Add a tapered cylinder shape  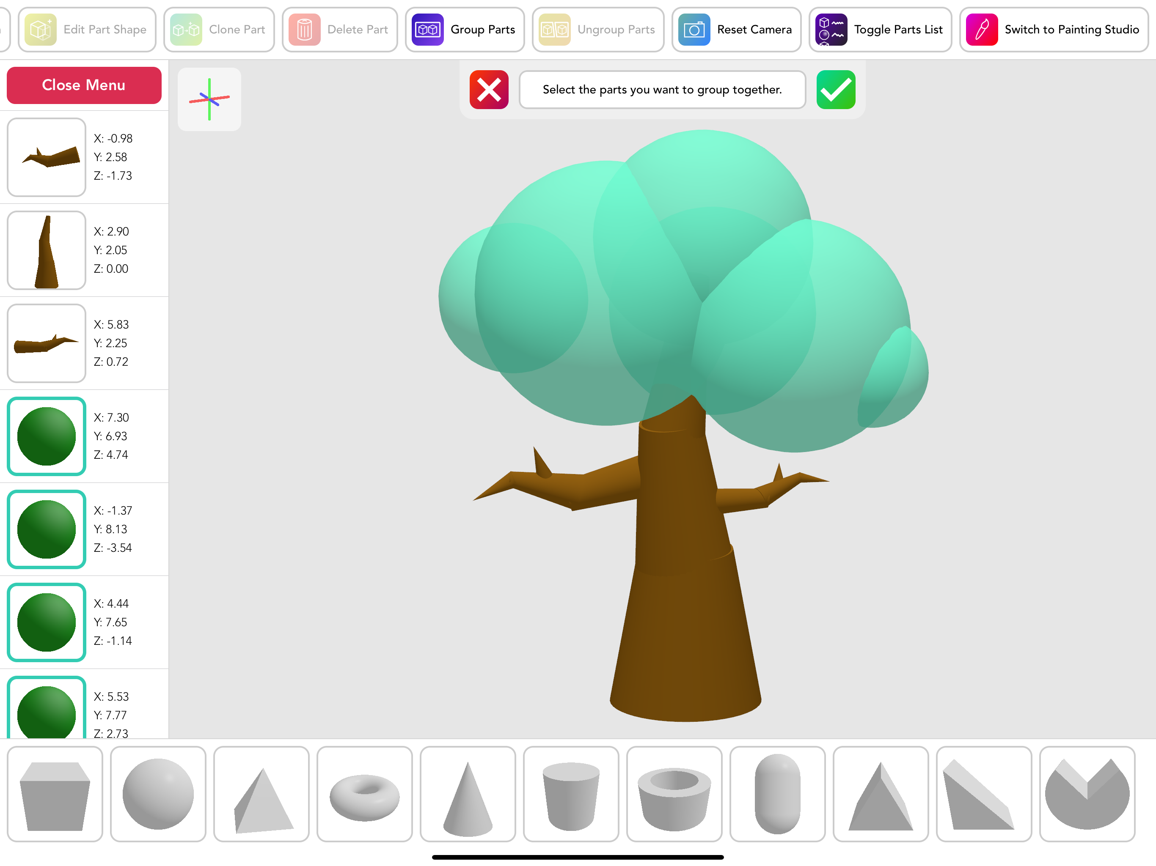point(571,793)
